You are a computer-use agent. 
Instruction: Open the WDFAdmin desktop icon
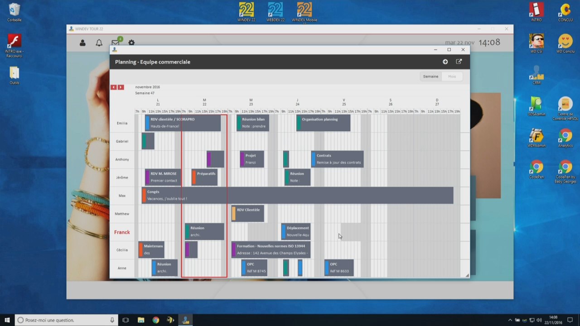pos(536,138)
